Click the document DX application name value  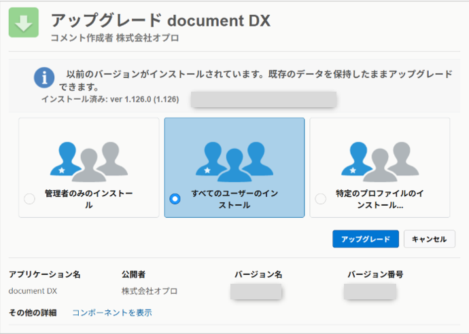[x=33, y=291]
